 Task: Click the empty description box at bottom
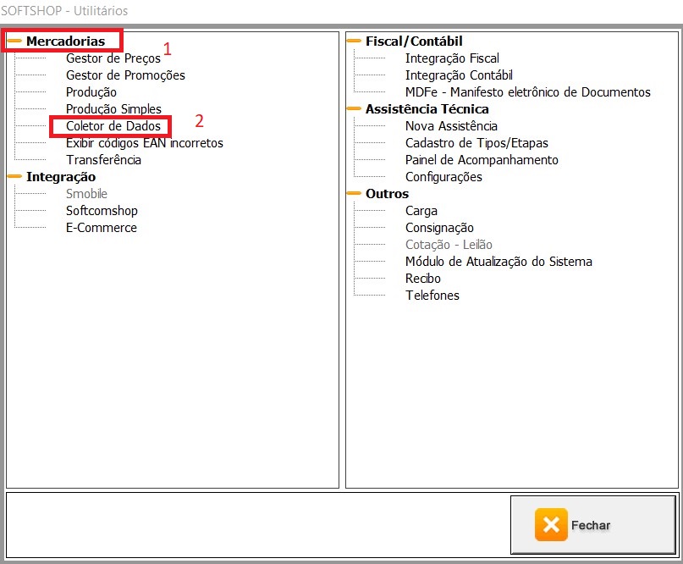[x=254, y=523]
